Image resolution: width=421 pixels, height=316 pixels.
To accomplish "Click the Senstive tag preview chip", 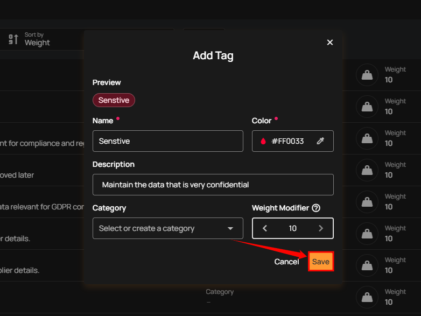I will [x=114, y=100].
